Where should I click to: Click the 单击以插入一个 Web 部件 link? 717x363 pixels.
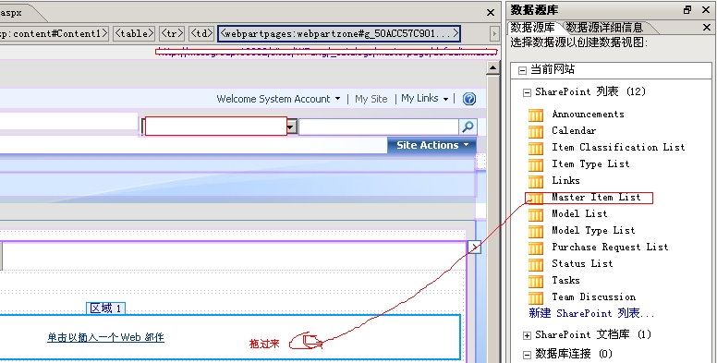[x=105, y=337]
